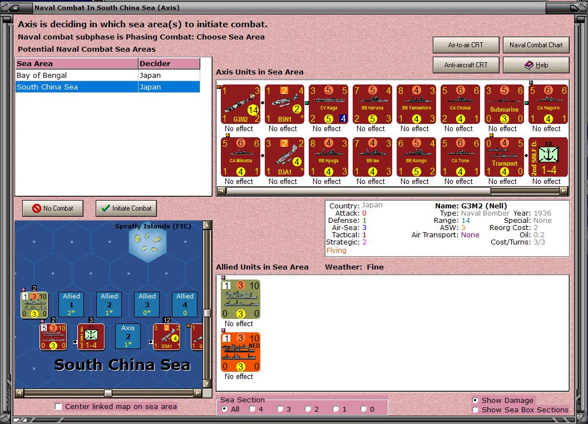Select the orange NED convoy counter
Screen dimensions: 588x424
[240, 352]
